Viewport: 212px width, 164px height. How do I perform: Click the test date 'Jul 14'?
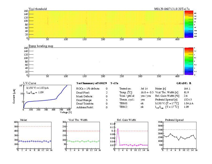[x=144, y=89]
